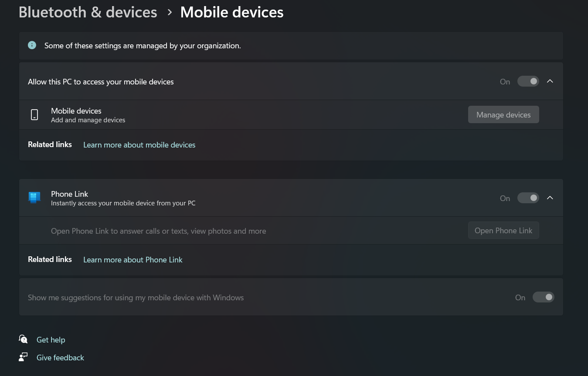Click the Give feedback person icon
588x376 pixels.
pyautogui.click(x=23, y=357)
